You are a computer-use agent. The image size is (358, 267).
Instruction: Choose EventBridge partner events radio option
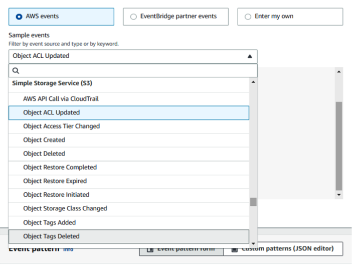[175, 17]
